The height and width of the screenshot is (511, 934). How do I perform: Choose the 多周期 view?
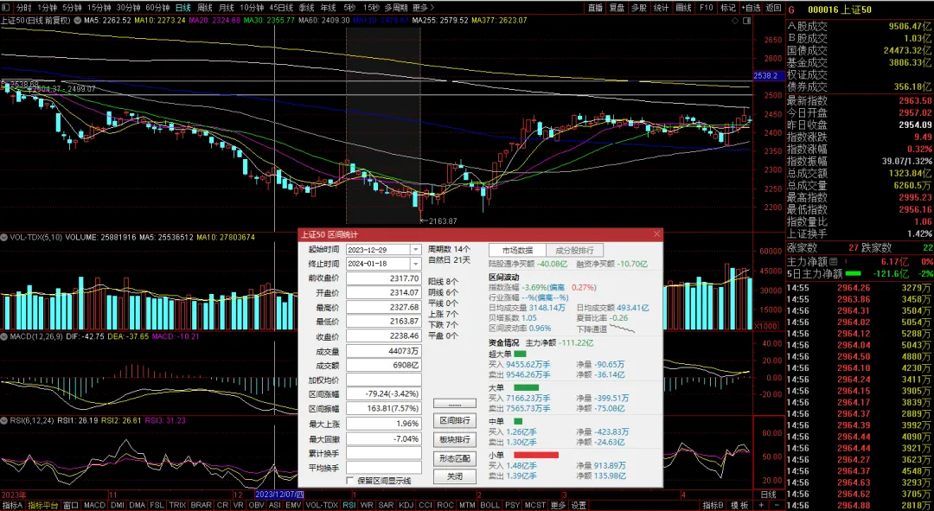click(395, 8)
